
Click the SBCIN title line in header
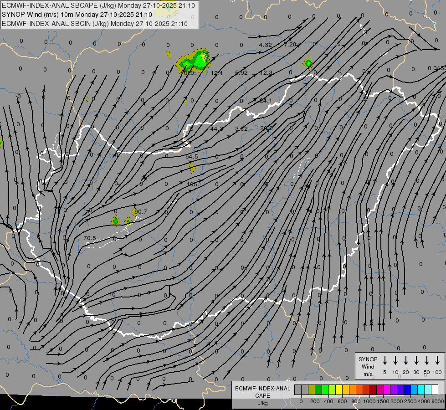[x=95, y=24]
